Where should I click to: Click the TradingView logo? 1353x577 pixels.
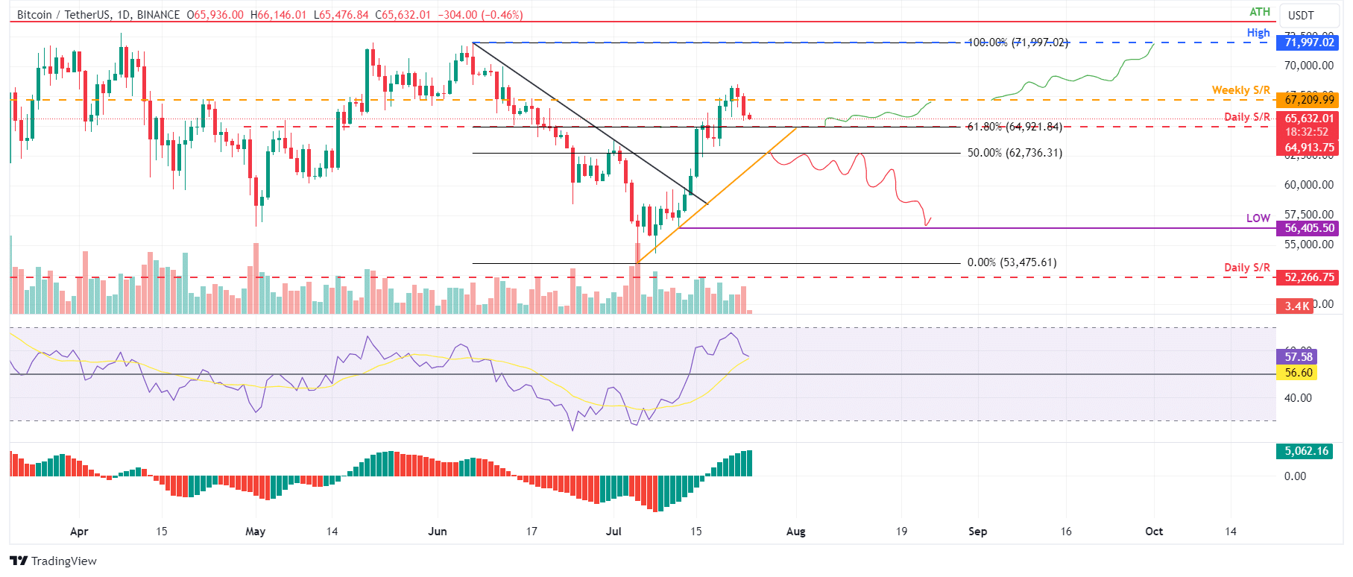click(x=53, y=561)
